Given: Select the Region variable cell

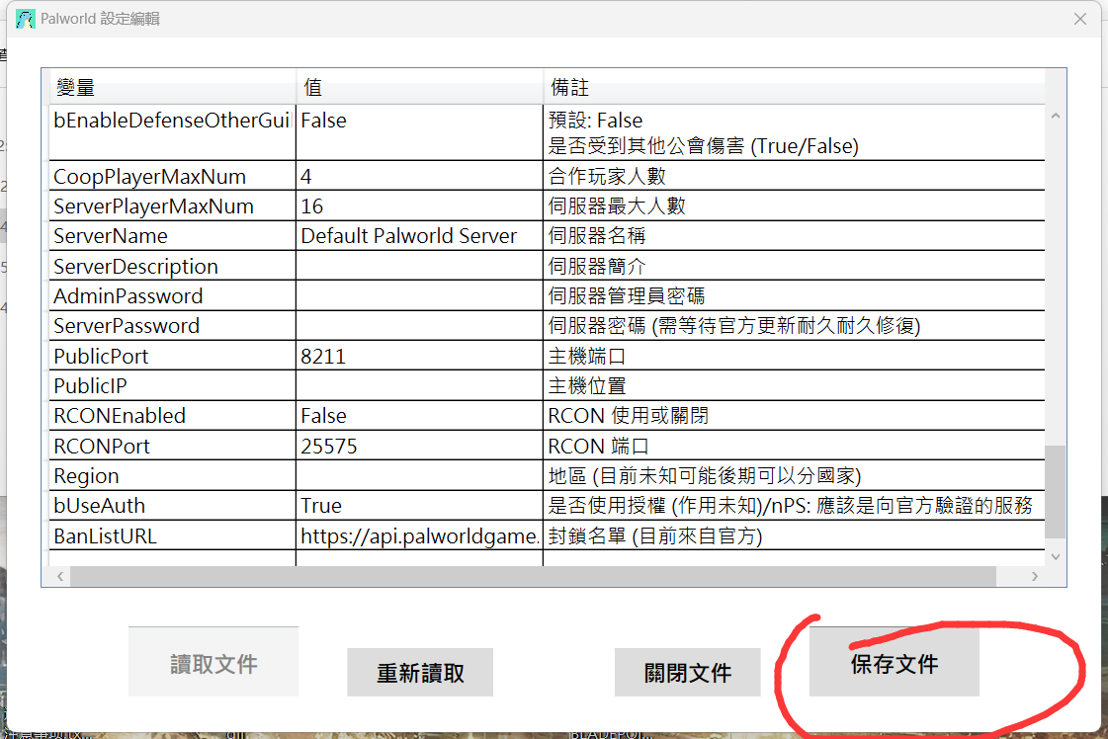Looking at the screenshot, I should coord(172,475).
